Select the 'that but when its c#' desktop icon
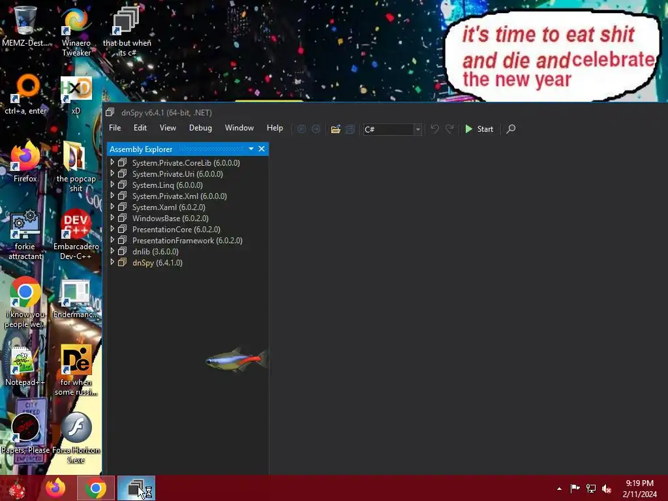 [x=127, y=31]
